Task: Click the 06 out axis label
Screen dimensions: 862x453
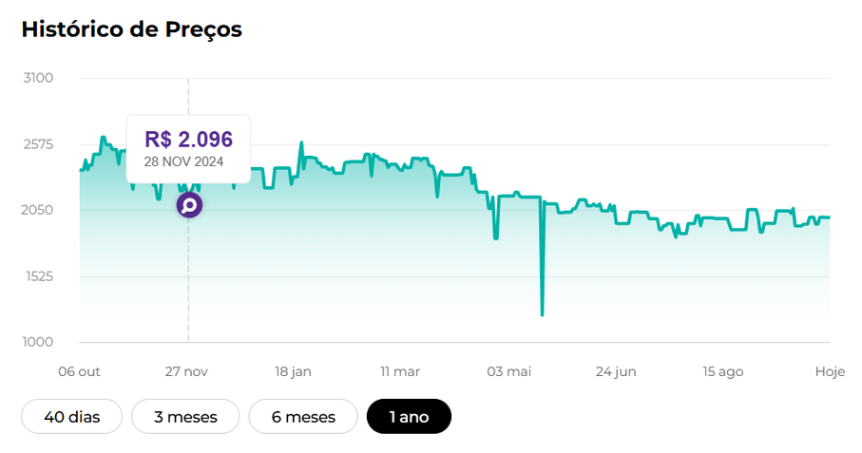Action: pos(79,371)
